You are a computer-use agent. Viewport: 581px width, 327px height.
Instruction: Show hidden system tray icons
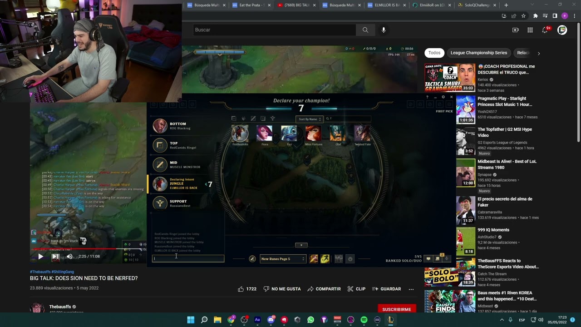pos(502,320)
